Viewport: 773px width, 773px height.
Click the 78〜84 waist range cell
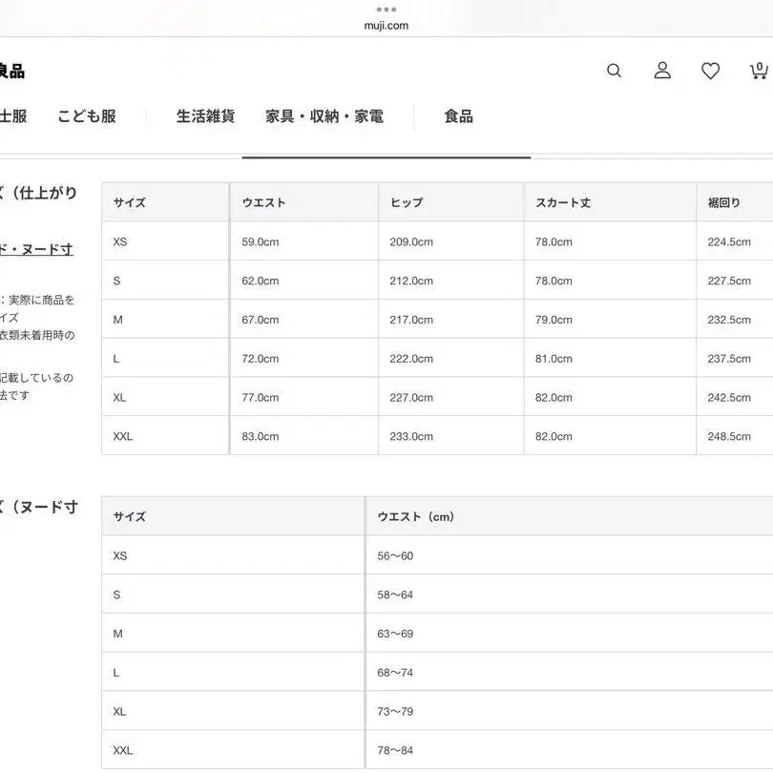570,750
